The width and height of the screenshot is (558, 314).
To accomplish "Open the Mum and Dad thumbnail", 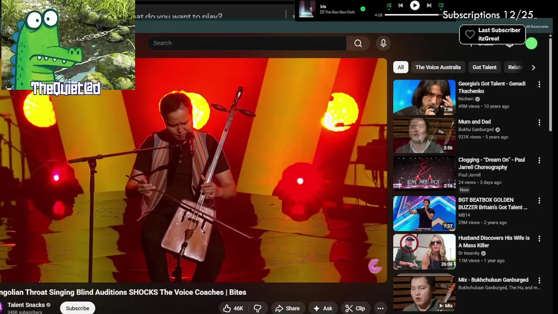I will pos(424,135).
